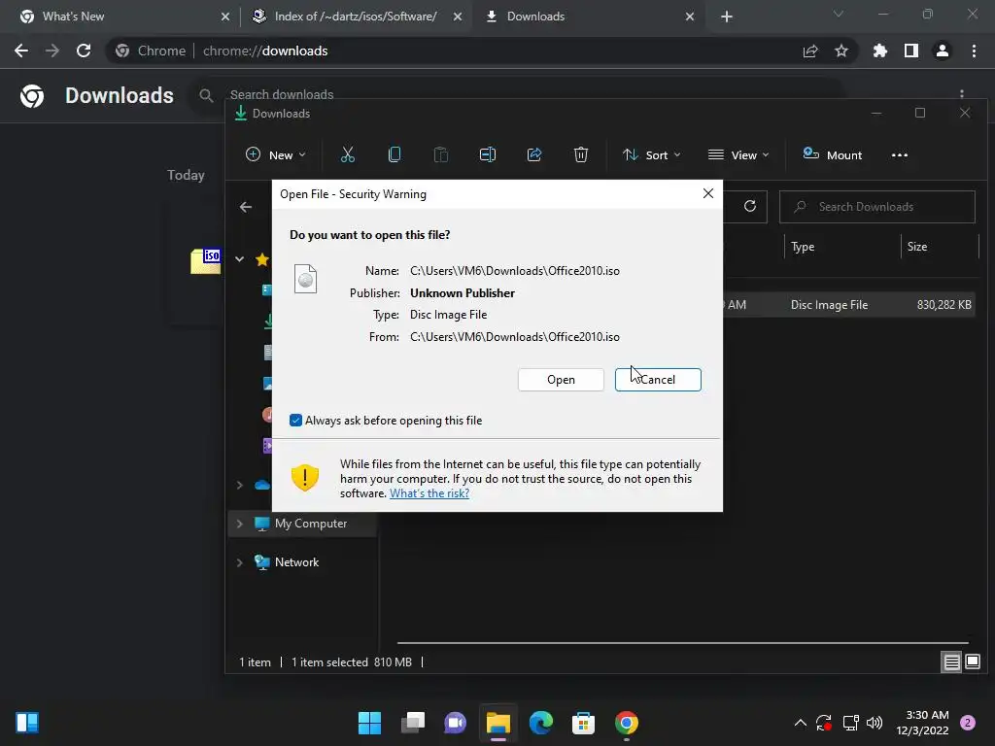Open a new Chrome tab
The image size is (995, 746).
click(x=727, y=17)
